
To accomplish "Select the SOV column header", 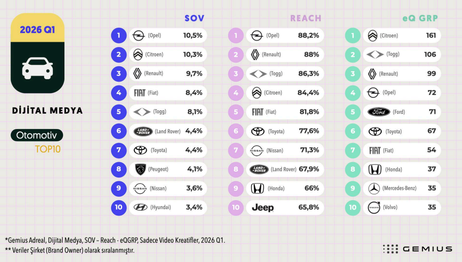I will tap(194, 18).
